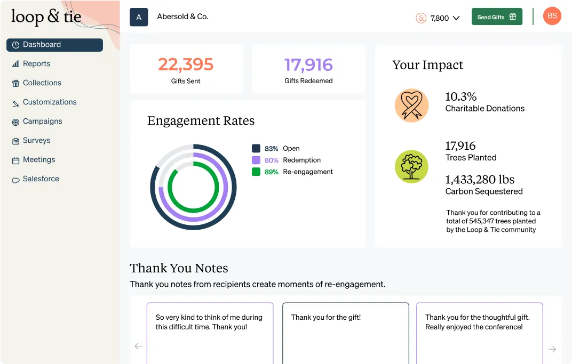Click the Reports bar chart icon
Viewport: 572px width, 364px height.
(x=15, y=64)
